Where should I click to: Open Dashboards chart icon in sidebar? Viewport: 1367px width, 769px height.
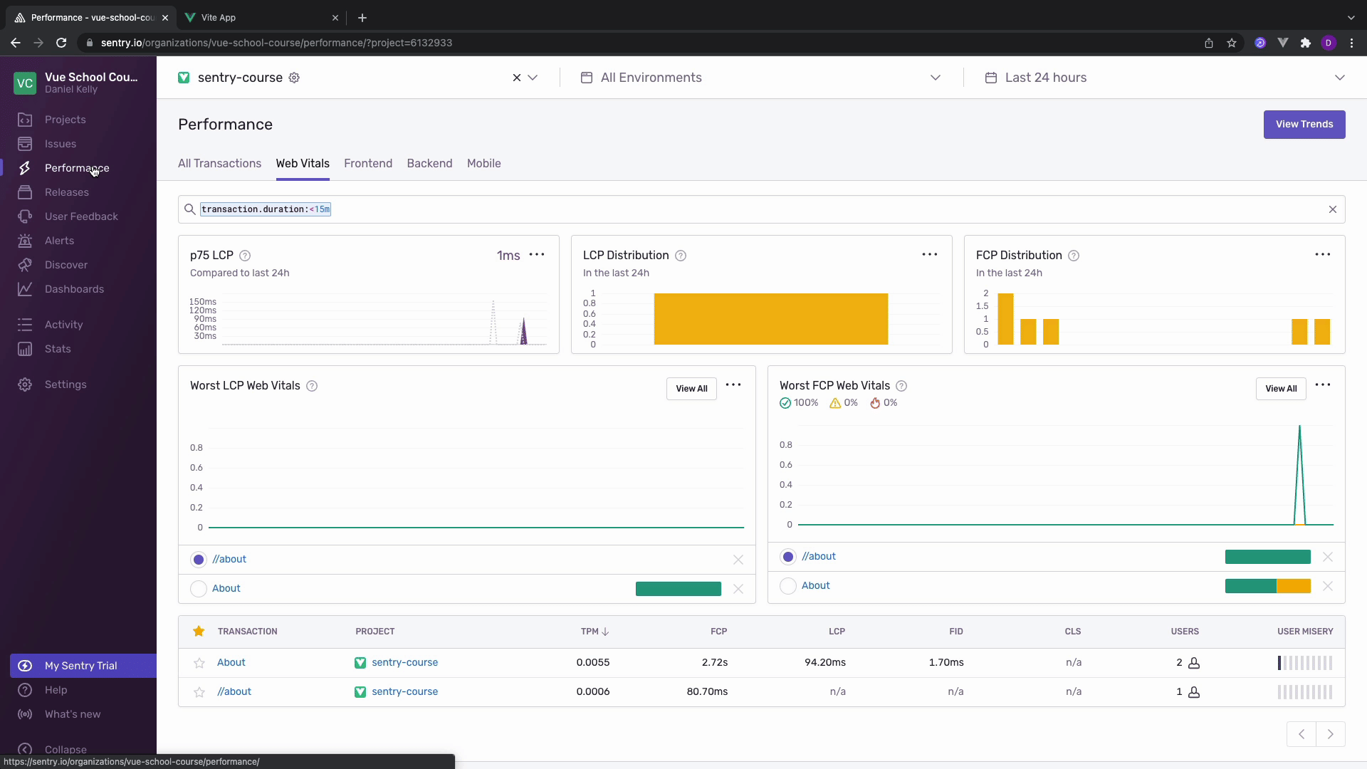pos(25,289)
